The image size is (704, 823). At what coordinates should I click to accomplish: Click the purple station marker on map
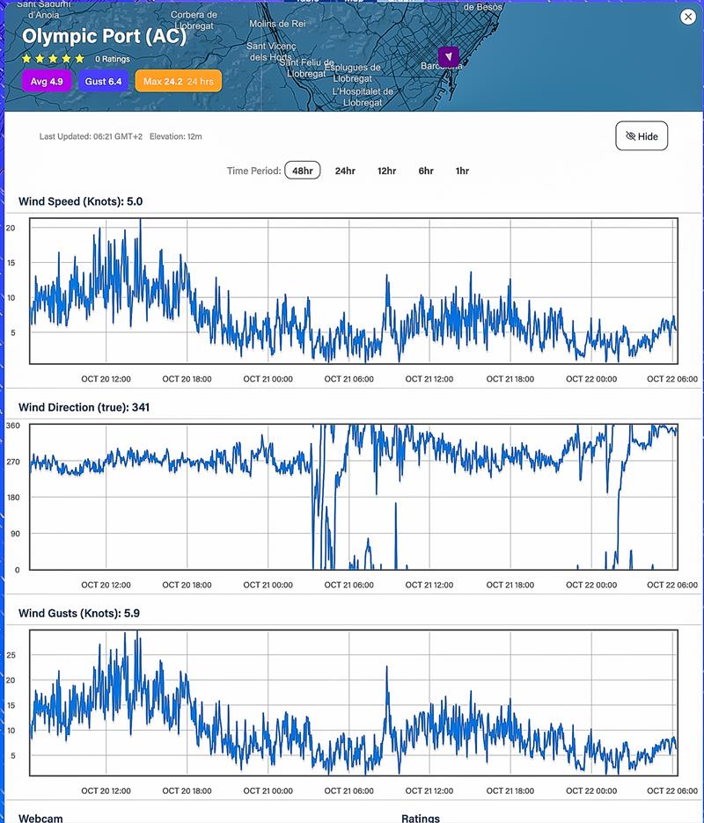[x=448, y=56]
